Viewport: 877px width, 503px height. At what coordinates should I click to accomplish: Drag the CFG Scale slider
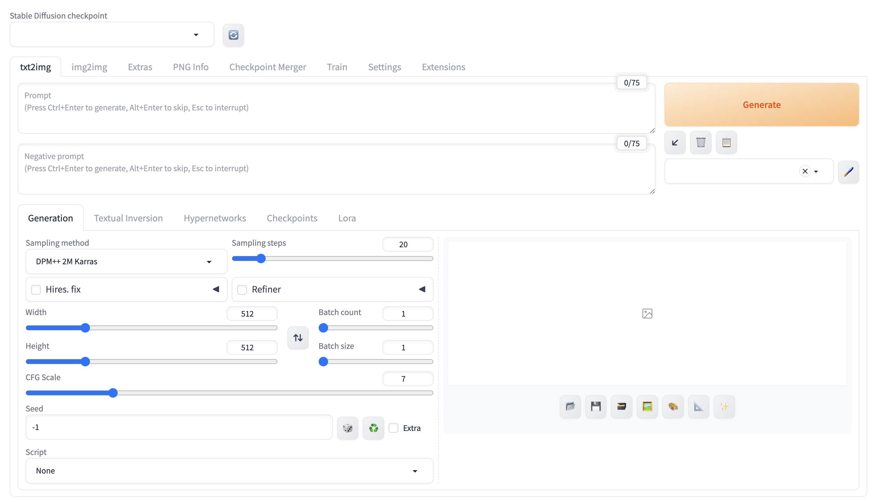pos(114,392)
